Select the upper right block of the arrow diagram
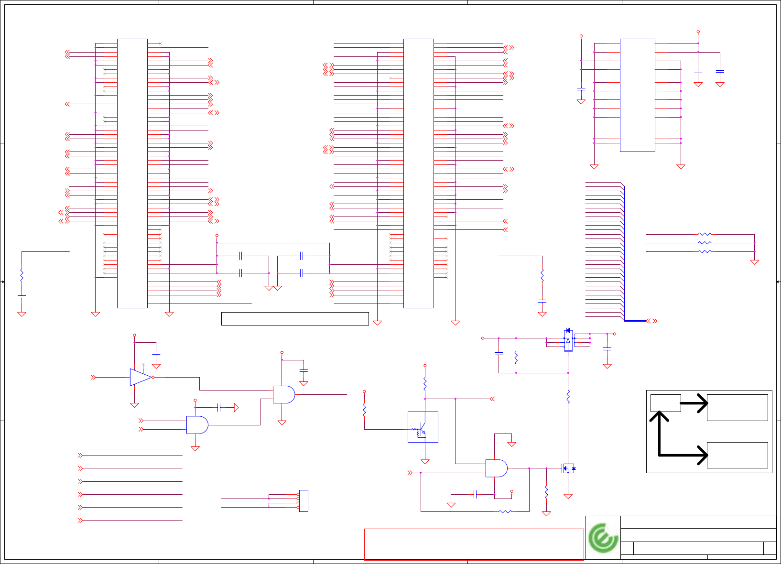781x564 pixels. pyautogui.click(x=738, y=408)
